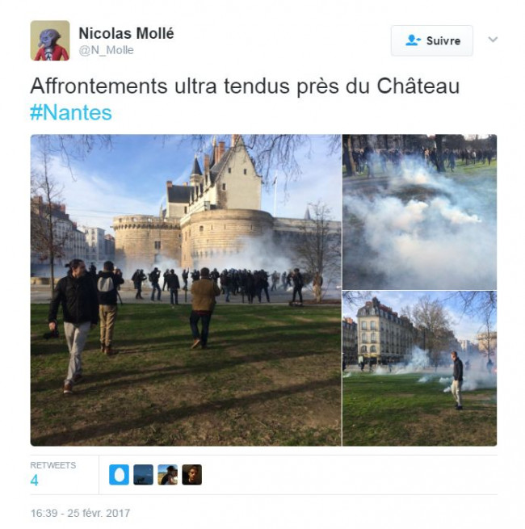Viewport: 525px width, 529px height.
Task: Follow the account with the Suivre button
Action: (x=432, y=40)
